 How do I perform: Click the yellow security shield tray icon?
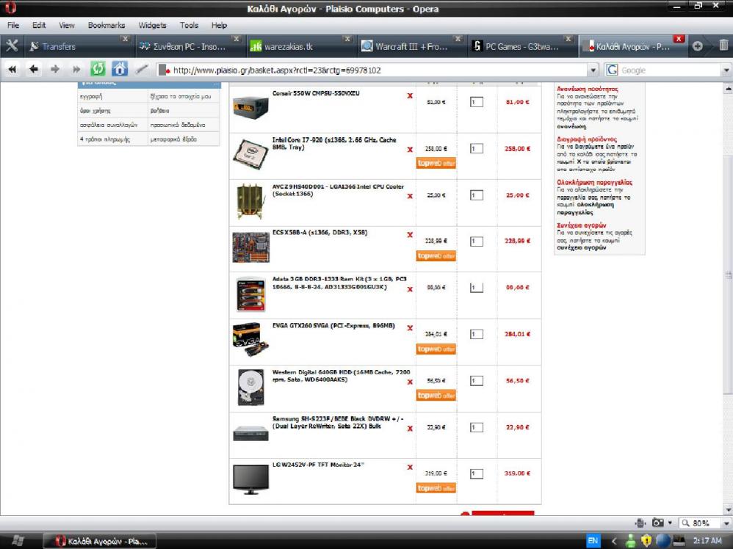pyautogui.click(x=646, y=541)
